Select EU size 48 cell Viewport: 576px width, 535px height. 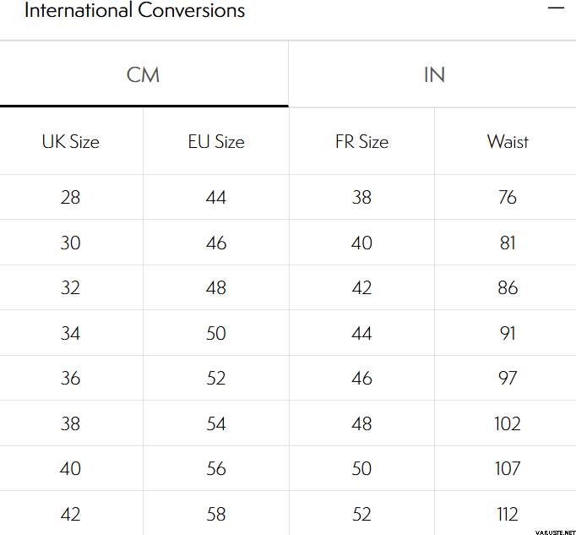point(216,288)
